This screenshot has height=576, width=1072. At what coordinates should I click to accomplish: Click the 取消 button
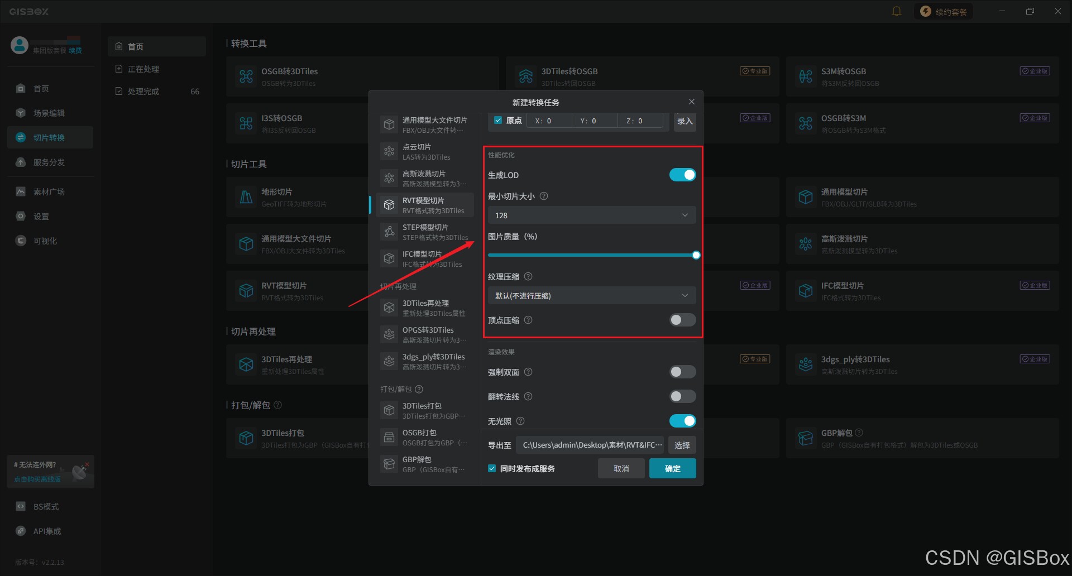point(621,468)
